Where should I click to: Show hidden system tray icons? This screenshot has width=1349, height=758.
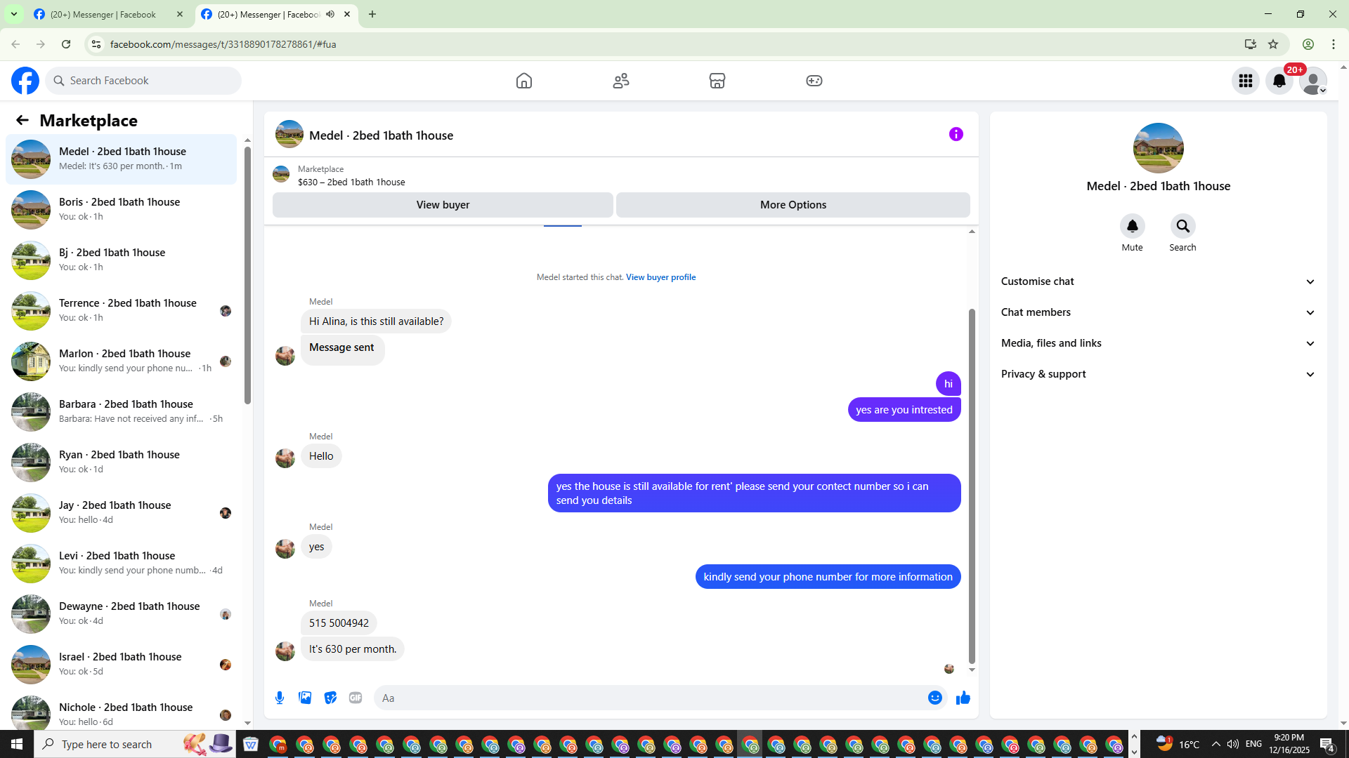1216,744
